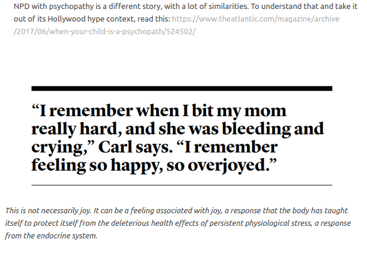Click the thick black bar above the quote
The width and height of the screenshot is (367, 254).
coord(181,89)
